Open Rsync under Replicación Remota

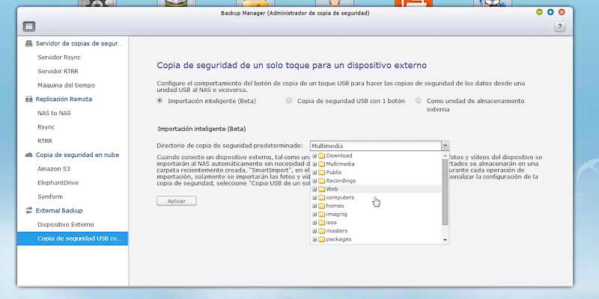(46, 127)
